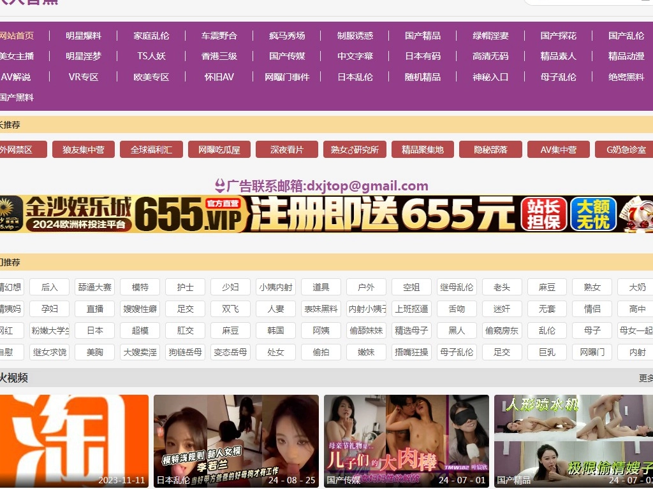The height and width of the screenshot is (489, 653).
Task: Open the 中文字幕 category
Action: (355, 56)
